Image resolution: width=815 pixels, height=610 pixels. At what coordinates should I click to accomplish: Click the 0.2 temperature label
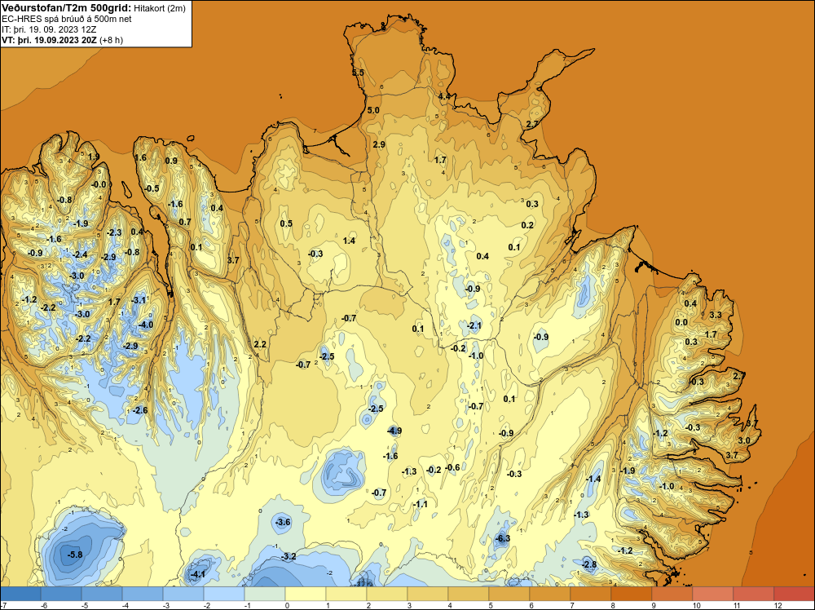(527, 225)
